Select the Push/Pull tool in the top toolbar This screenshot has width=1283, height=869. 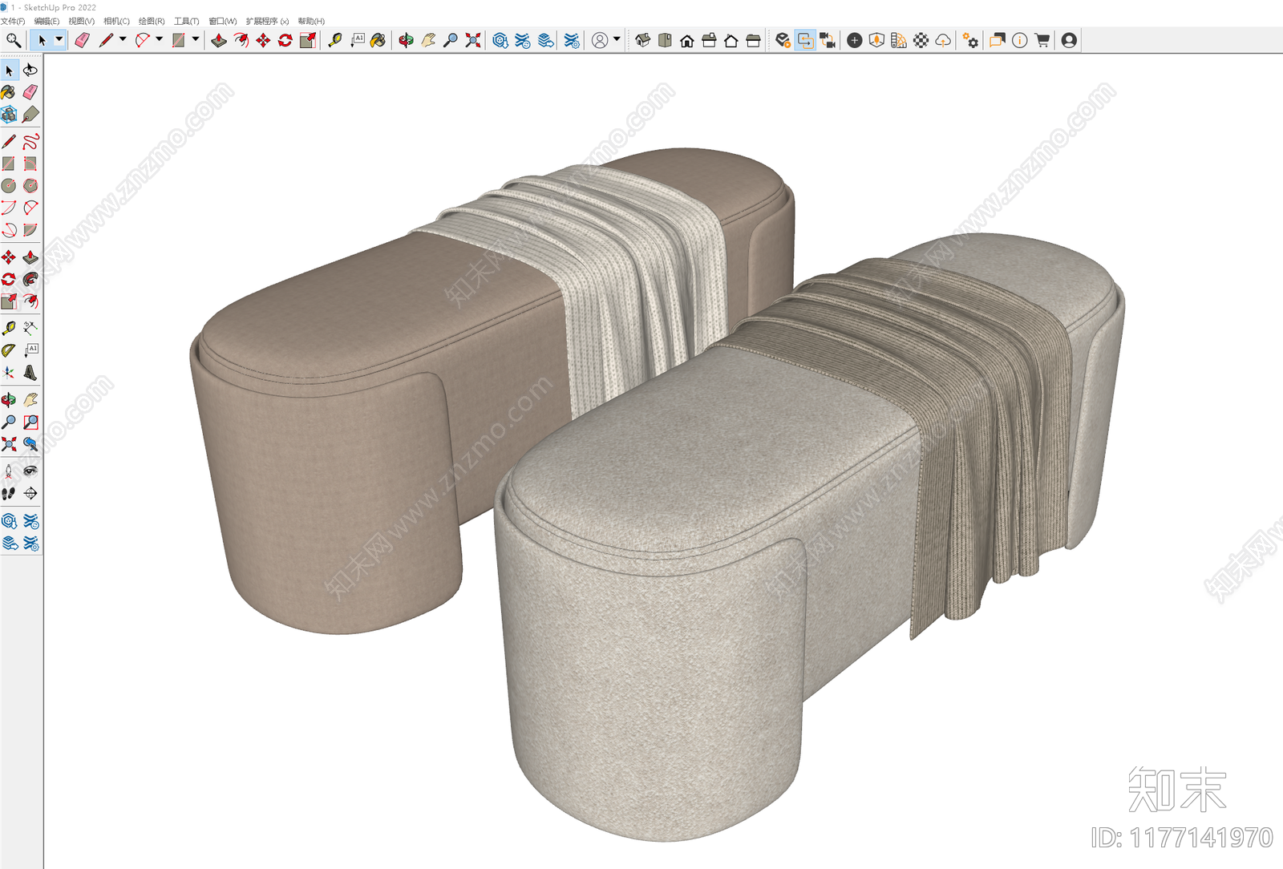(218, 40)
